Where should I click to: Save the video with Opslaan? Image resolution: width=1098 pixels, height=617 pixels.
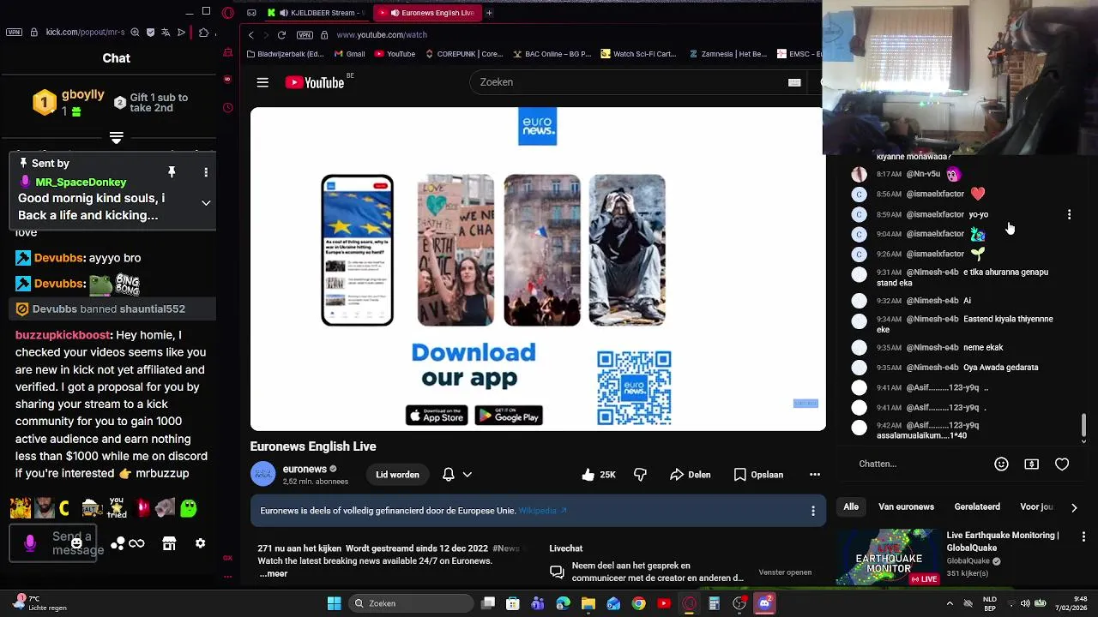[758, 474]
